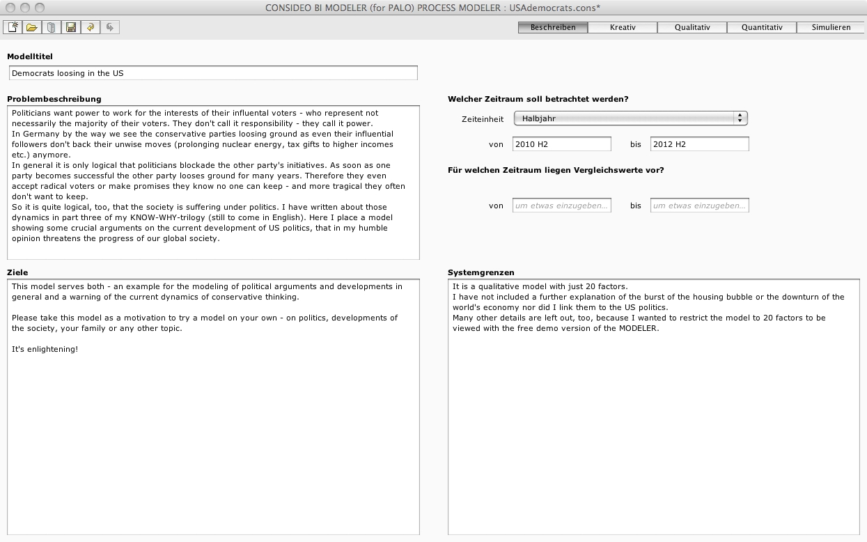This screenshot has width=867, height=542.
Task: Open a file with the folder icon
Action: 31,27
